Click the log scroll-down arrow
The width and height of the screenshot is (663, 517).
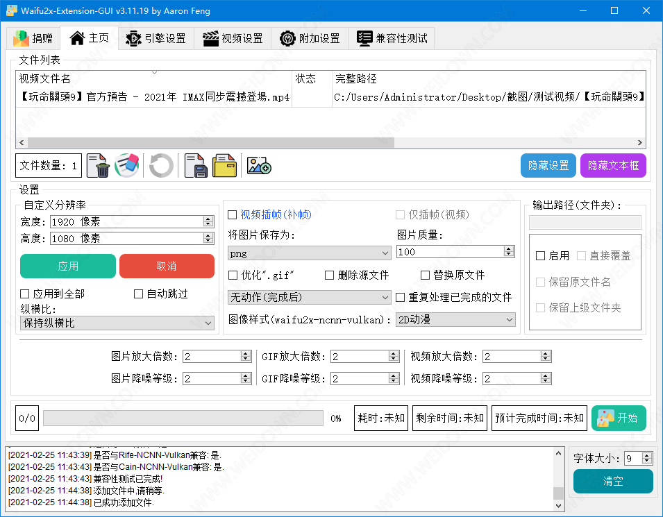pos(558,505)
